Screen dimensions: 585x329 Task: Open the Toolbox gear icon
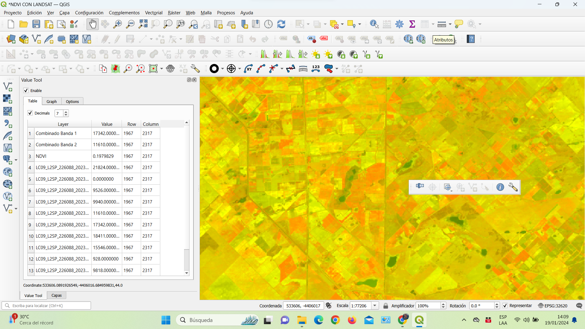point(399,24)
